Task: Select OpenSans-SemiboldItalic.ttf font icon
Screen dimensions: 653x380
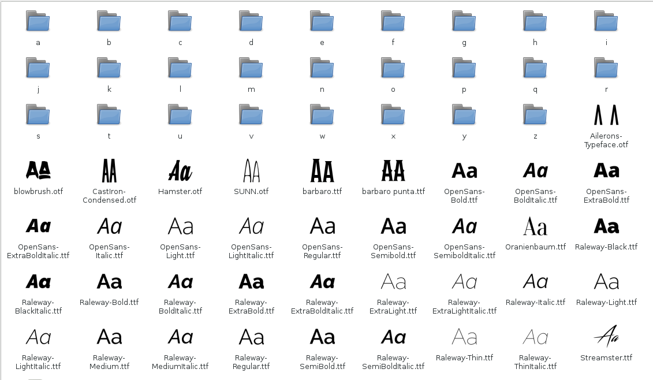Action: pyautogui.click(x=464, y=226)
